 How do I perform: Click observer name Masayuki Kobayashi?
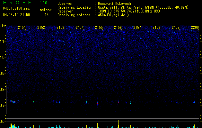[115, 4]
